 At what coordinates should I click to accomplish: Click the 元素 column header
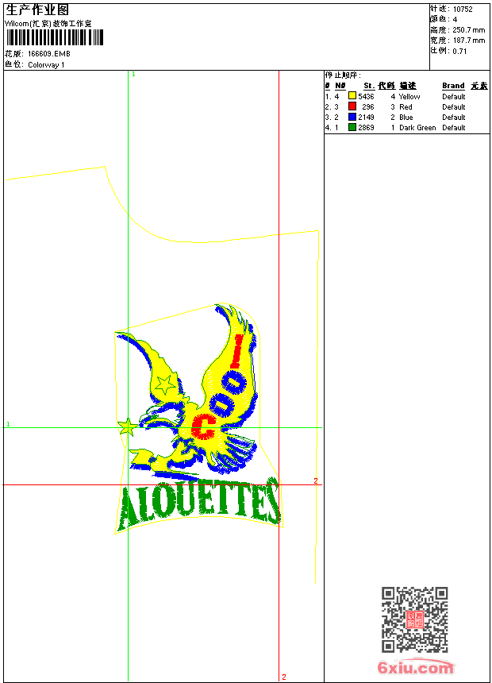tap(479, 86)
